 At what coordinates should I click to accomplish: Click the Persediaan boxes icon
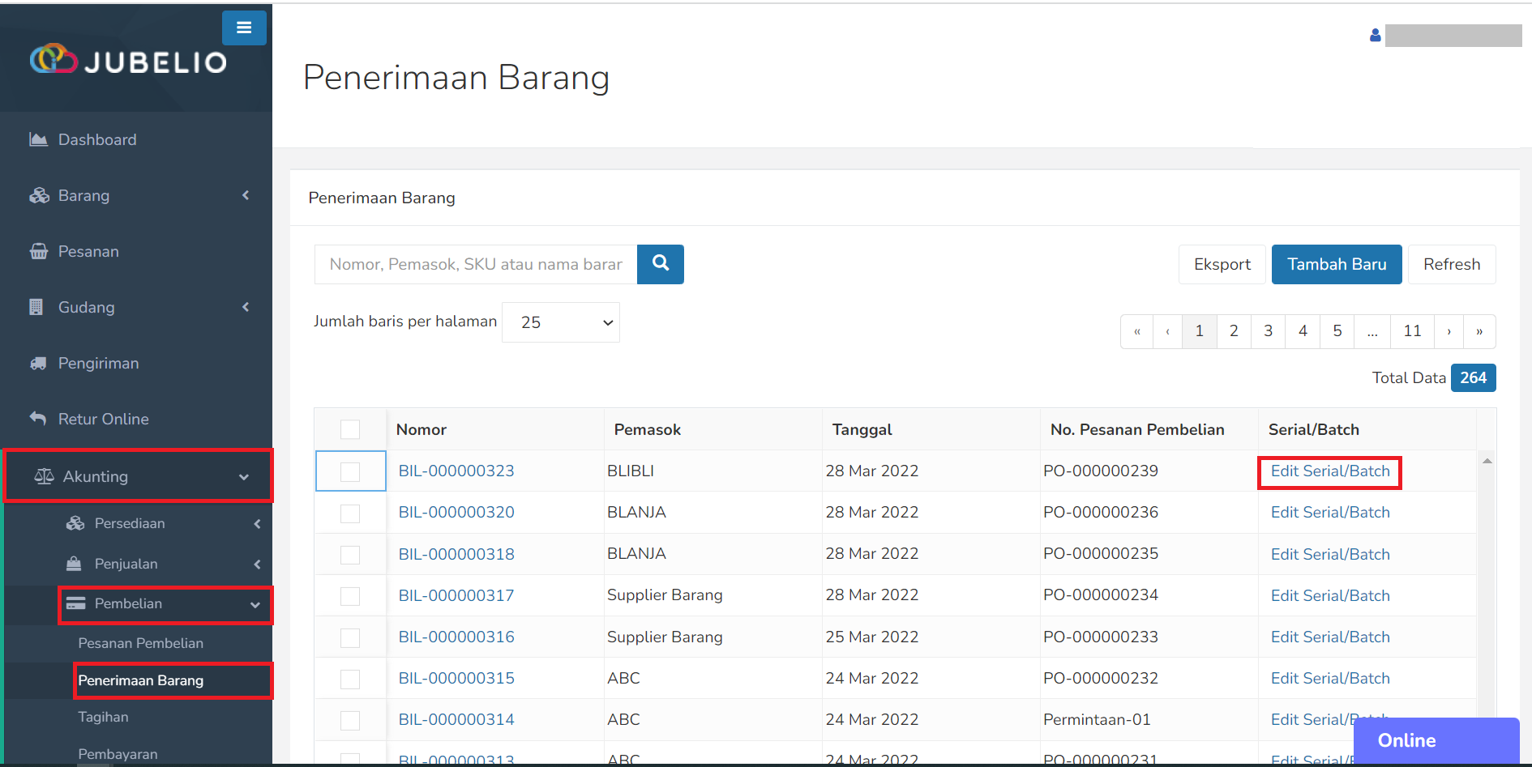point(75,523)
